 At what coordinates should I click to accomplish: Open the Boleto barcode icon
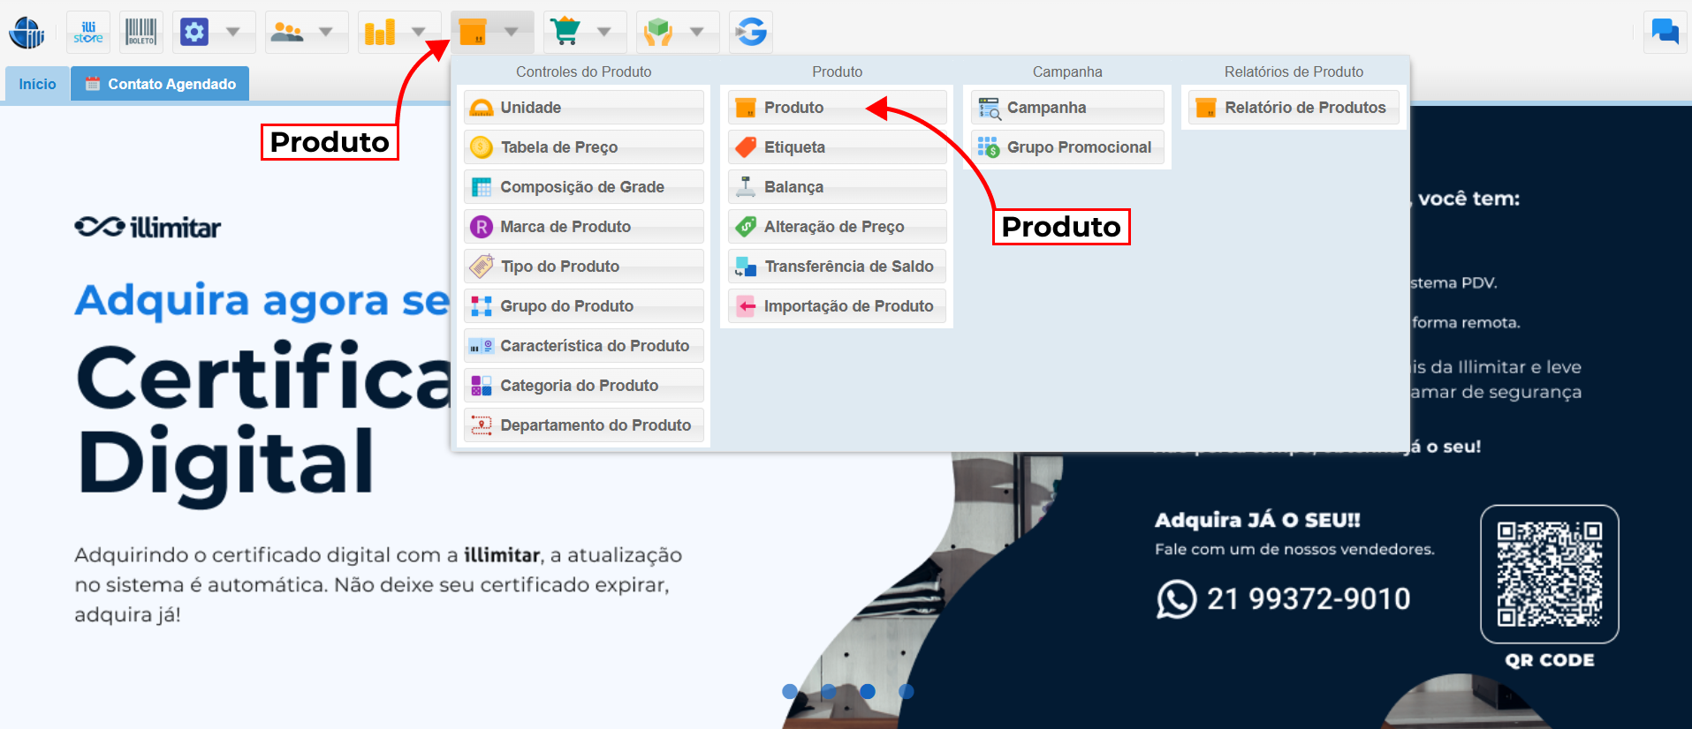pos(140,33)
